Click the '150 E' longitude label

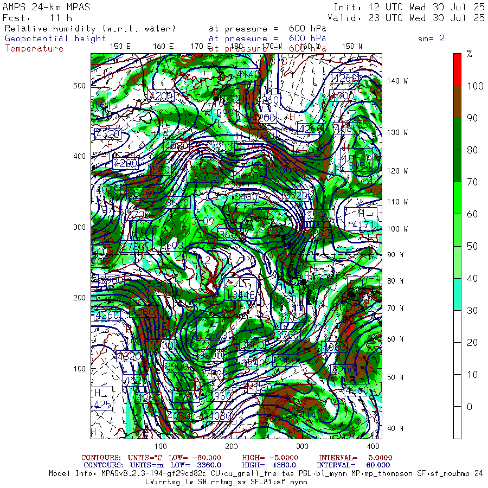(120, 47)
